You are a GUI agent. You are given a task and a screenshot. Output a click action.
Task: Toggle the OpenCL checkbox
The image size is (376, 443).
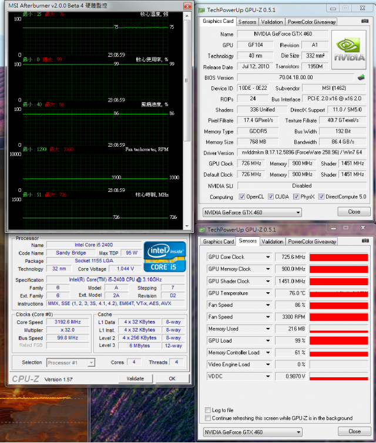click(x=242, y=197)
